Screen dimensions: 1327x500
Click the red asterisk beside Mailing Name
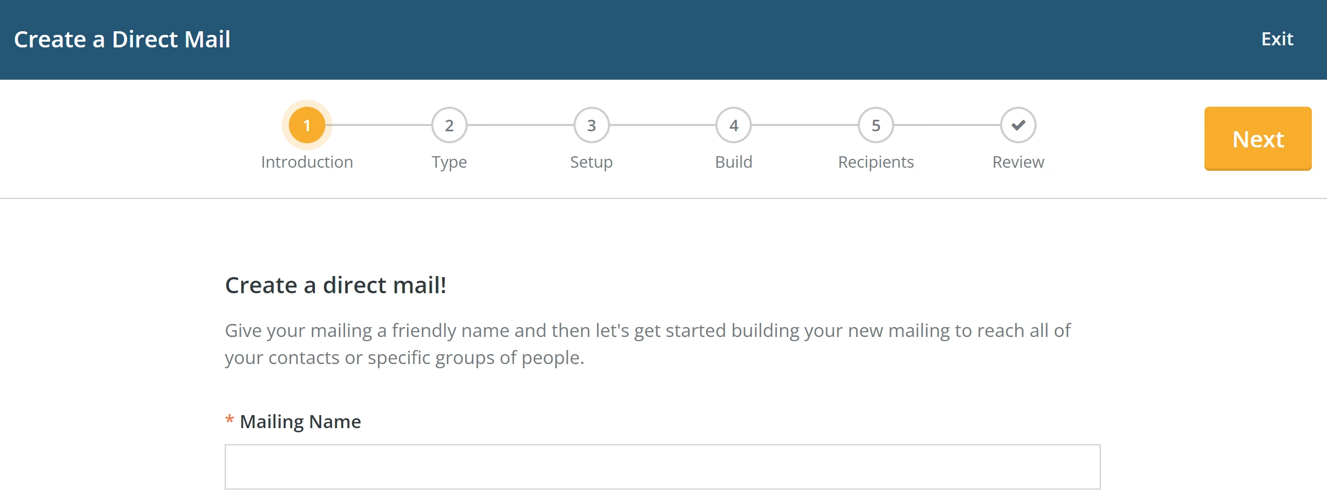[230, 421]
